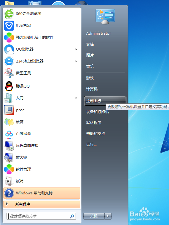Open 360安全浏览器 icon
169x225 pixels.
[x=9, y=14]
